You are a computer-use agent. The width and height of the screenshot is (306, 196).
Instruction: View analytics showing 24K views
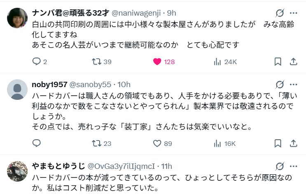coord(217,62)
